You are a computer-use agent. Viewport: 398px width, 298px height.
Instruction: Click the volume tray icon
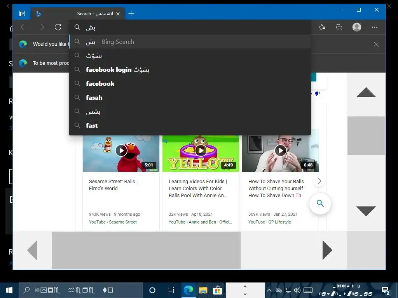coord(297,290)
